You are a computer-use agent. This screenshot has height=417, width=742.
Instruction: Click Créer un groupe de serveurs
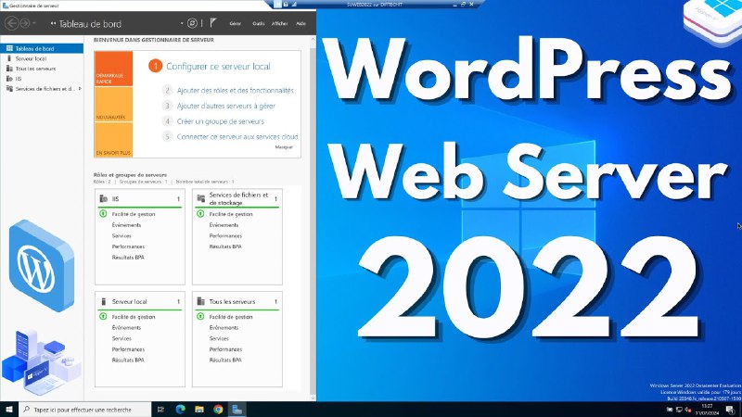(x=221, y=121)
